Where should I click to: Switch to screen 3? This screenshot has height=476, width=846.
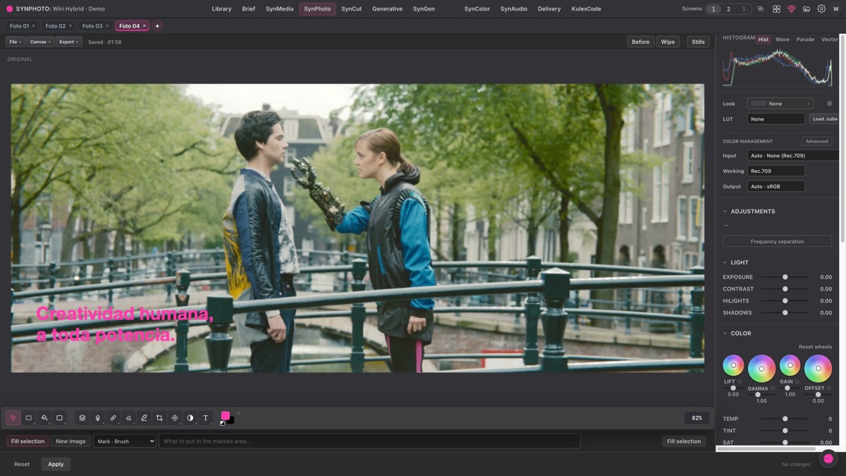pos(743,9)
